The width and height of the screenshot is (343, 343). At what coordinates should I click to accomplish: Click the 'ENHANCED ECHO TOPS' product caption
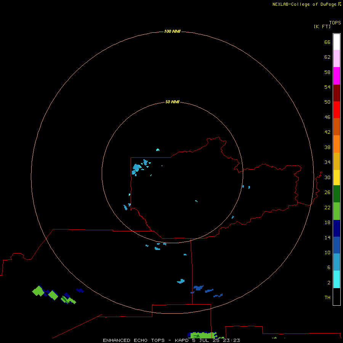coord(134,340)
